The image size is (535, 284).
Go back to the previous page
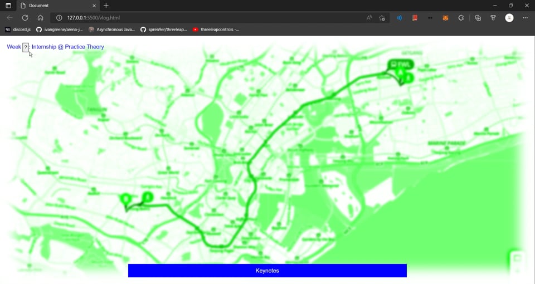(x=9, y=18)
